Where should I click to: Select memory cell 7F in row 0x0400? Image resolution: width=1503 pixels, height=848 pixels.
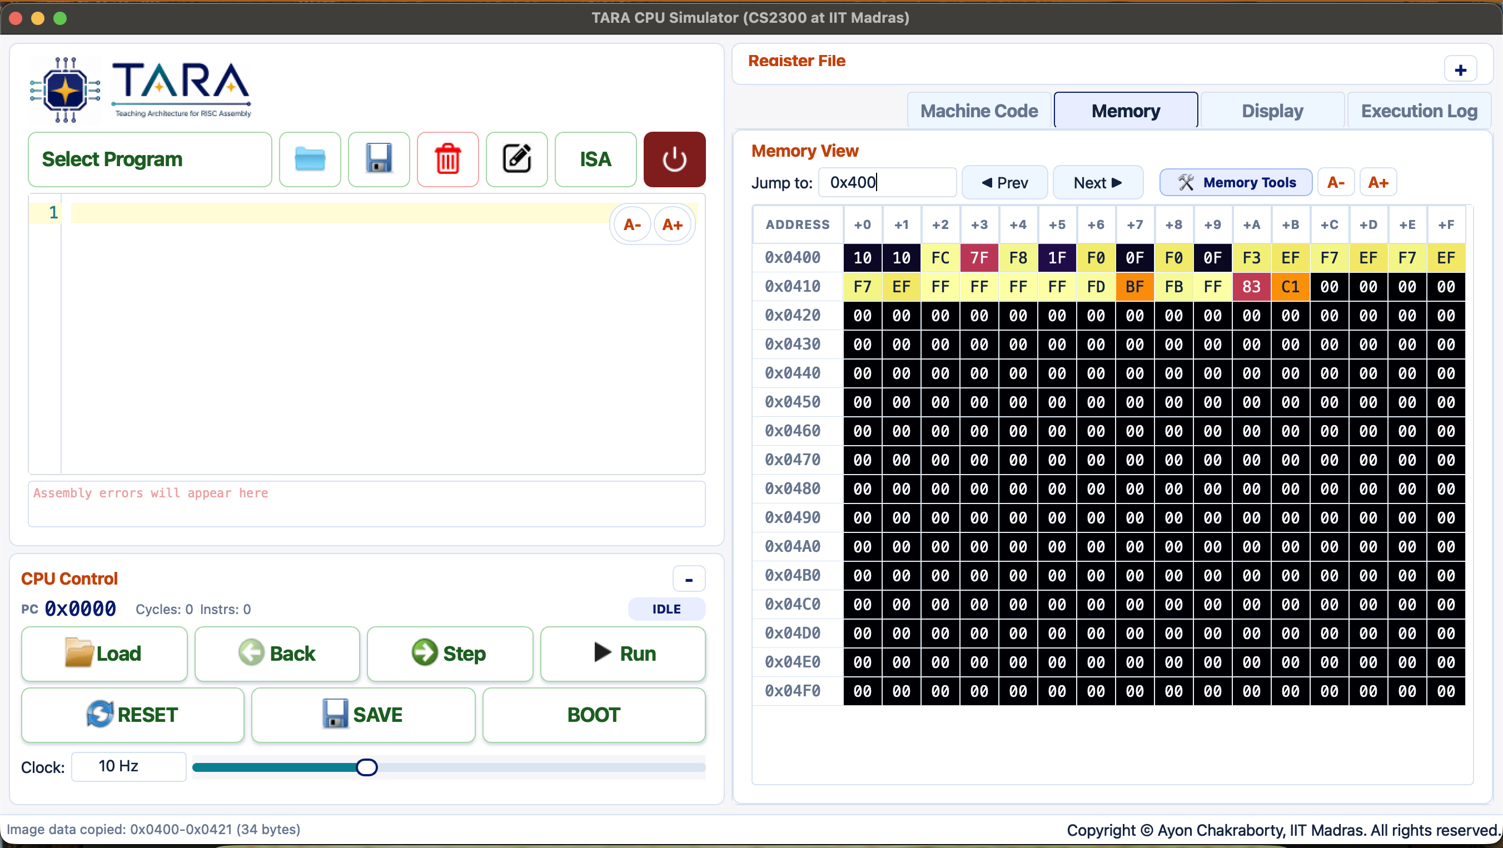pyautogui.click(x=979, y=258)
